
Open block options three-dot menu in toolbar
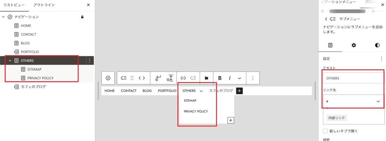253,78
